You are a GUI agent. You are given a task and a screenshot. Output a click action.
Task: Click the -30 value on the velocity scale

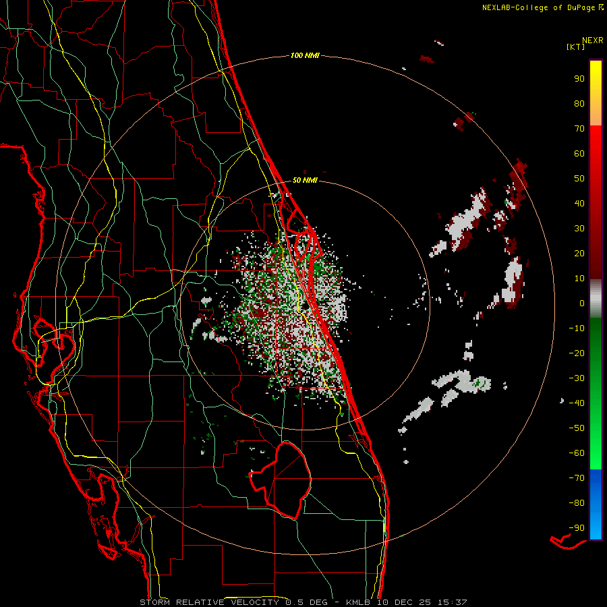coord(577,378)
